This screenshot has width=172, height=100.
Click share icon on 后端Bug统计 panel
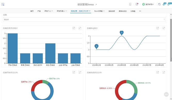(158, 28)
